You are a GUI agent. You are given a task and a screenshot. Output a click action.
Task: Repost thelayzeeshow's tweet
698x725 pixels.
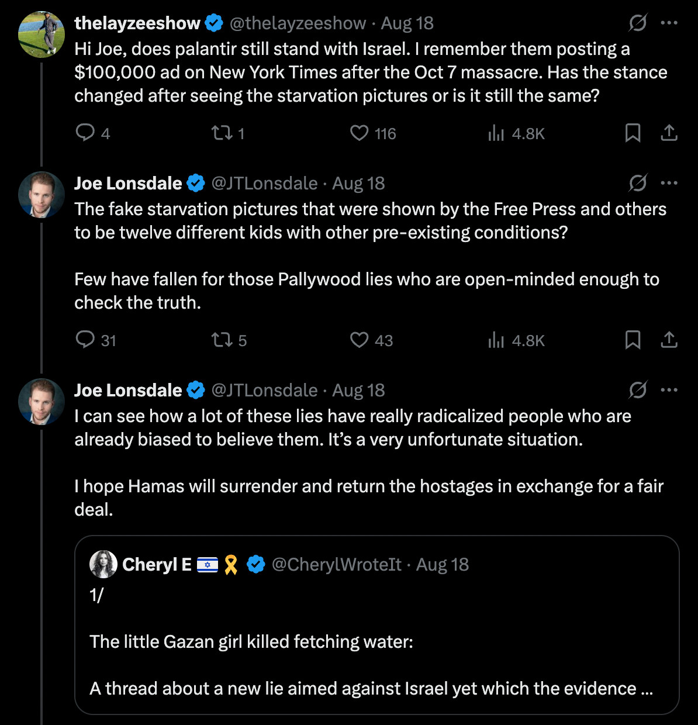222,133
